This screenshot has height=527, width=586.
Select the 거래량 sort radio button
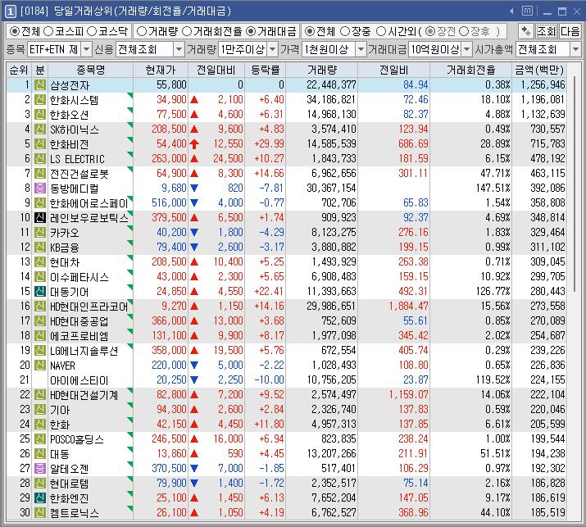(141, 31)
